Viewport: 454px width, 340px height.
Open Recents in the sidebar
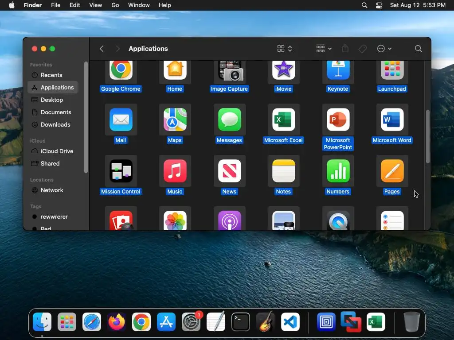53,75
